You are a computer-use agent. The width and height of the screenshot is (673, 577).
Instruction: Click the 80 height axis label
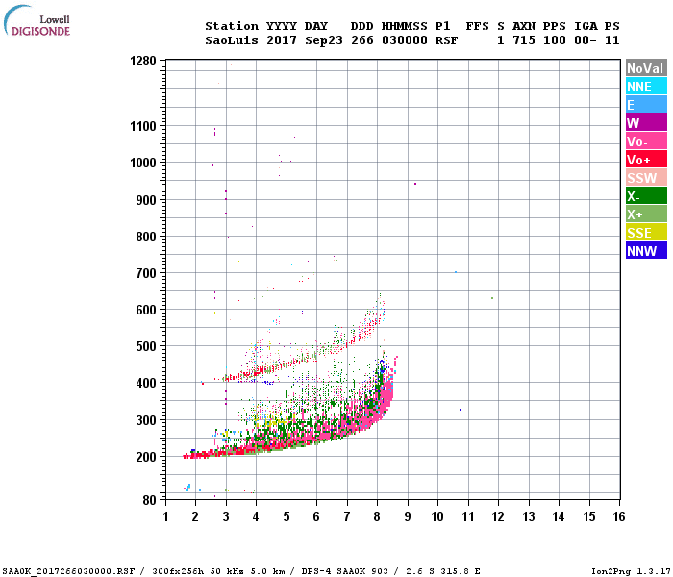(x=149, y=500)
